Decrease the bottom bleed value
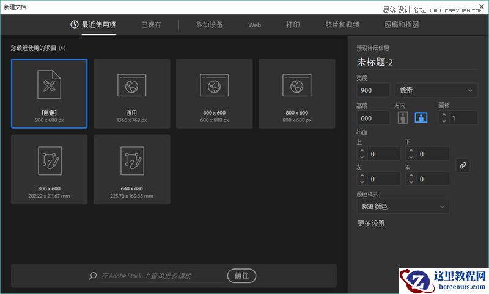Image resolution: width=489 pixels, height=294 pixels. coord(411,157)
